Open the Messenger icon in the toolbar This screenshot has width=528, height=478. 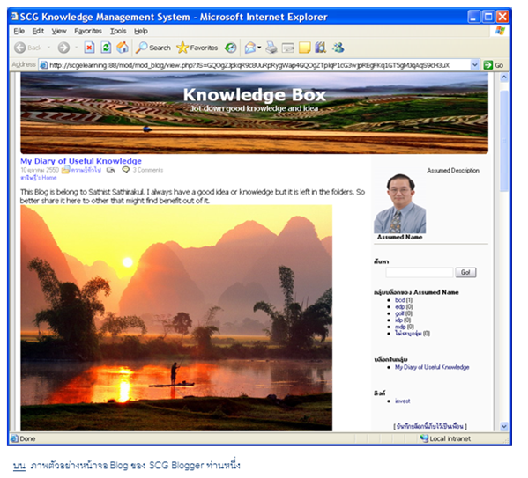pos(338,48)
